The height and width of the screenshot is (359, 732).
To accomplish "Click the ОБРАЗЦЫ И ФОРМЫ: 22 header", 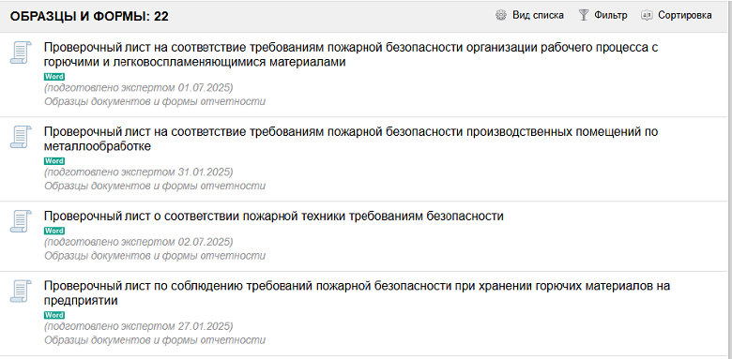I will click(x=89, y=17).
